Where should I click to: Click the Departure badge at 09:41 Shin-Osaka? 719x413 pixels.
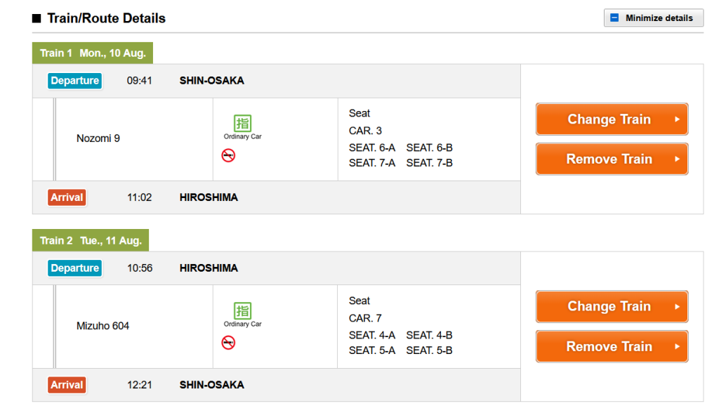(x=74, y=81)
